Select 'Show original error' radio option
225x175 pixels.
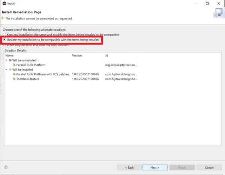pyautogui.click(x=4, y=45)
